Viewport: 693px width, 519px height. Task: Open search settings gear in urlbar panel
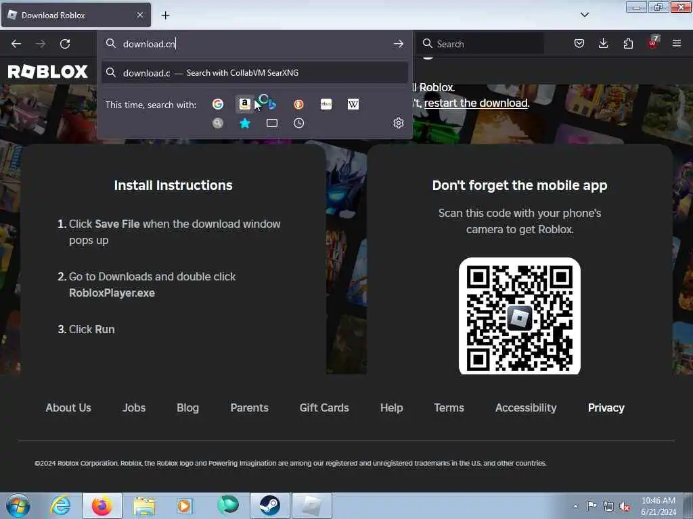pyautogui.click(x=398, y=123)
